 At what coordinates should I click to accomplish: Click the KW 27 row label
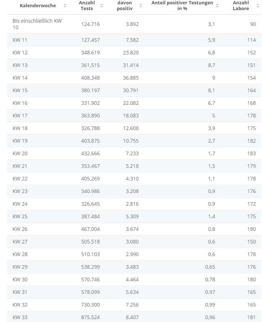(20, 242)
